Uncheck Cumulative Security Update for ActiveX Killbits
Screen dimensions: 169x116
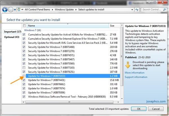[24, 35]
